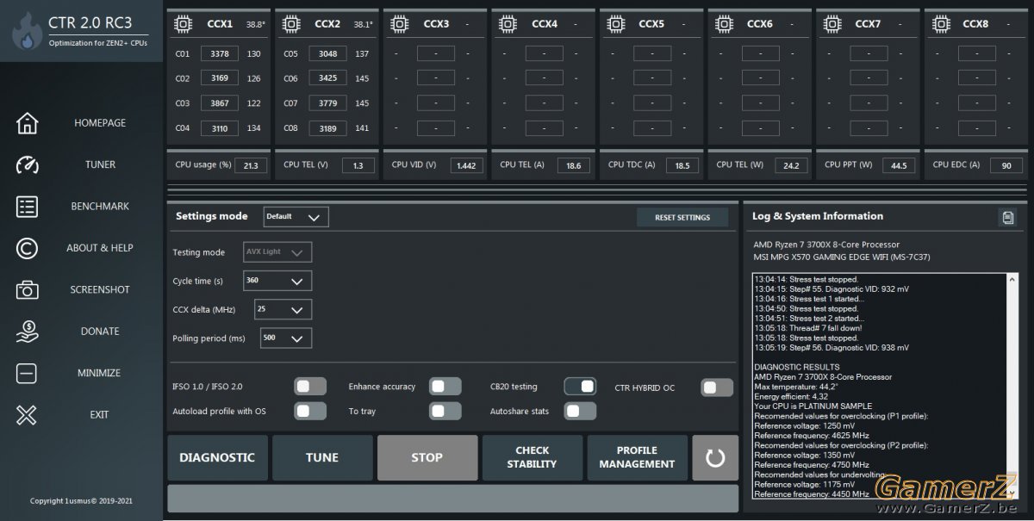This screenshot has width=1034, height=521.
Task: Click the TUNE button
Action: click(322, 457)
